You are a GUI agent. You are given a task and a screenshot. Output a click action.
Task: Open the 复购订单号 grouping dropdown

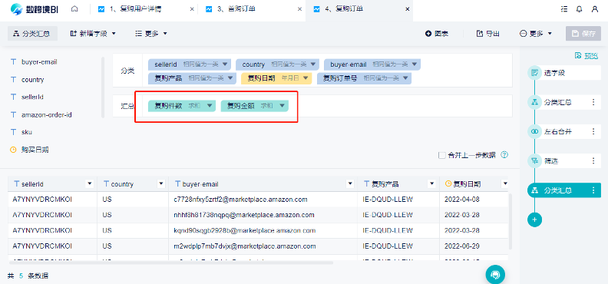[405, 78]
